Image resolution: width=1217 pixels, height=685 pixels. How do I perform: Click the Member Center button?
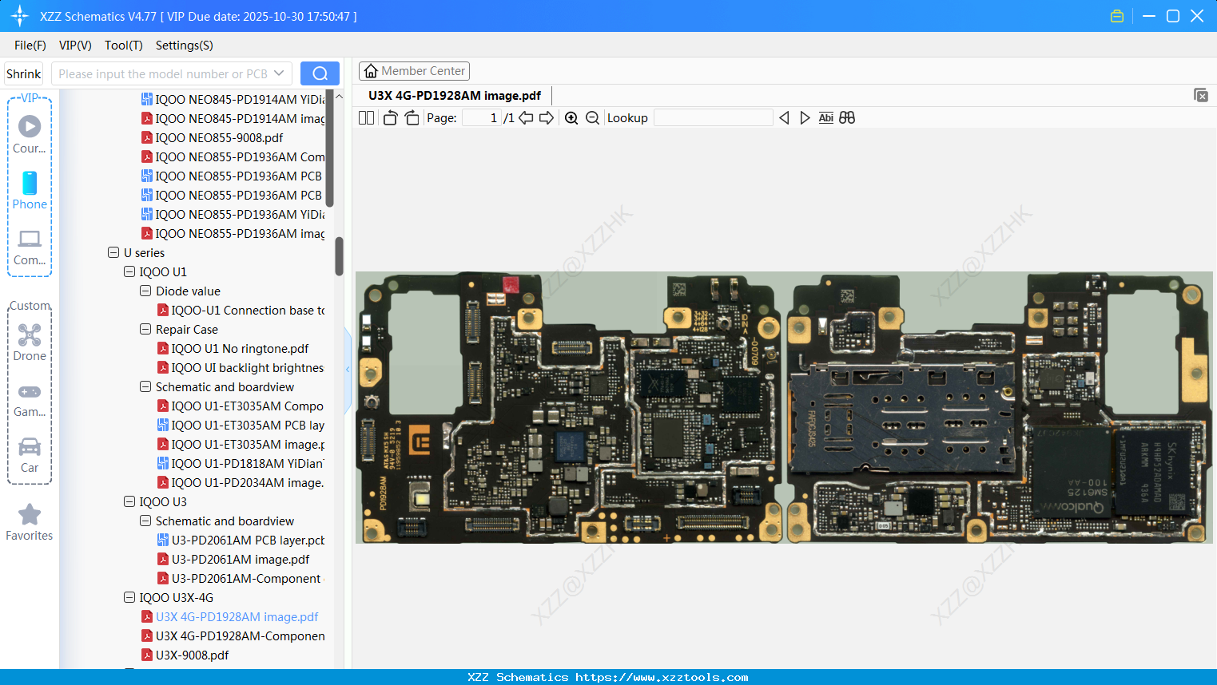[414, 70]
